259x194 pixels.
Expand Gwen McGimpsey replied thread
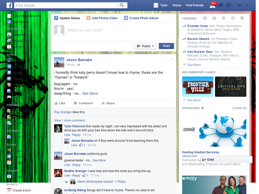[x=101, y=182]
